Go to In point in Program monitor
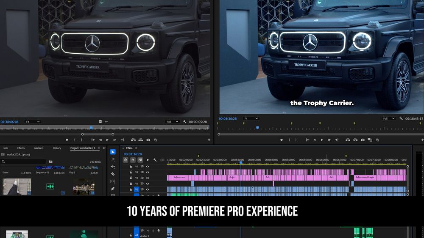This screenshot has width=424, height=238. point(307,140)
